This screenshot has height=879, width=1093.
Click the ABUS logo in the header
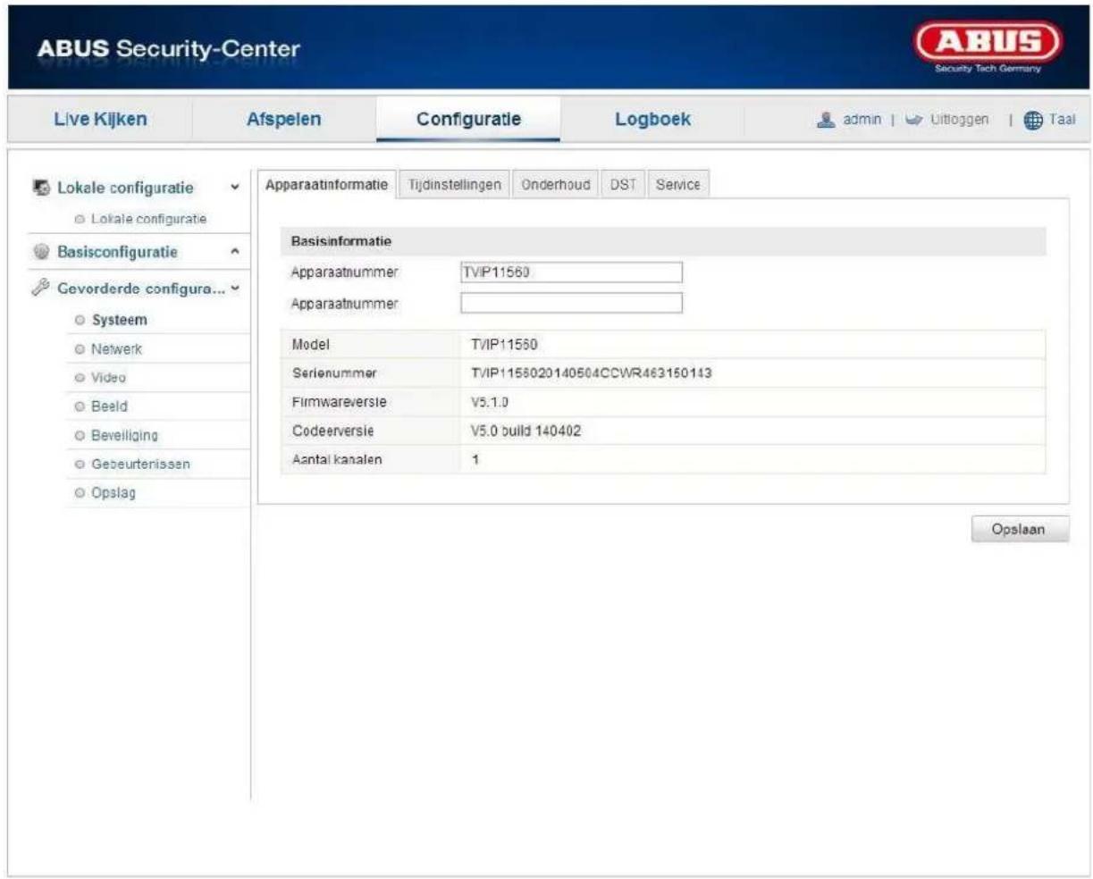pos(988,47)
